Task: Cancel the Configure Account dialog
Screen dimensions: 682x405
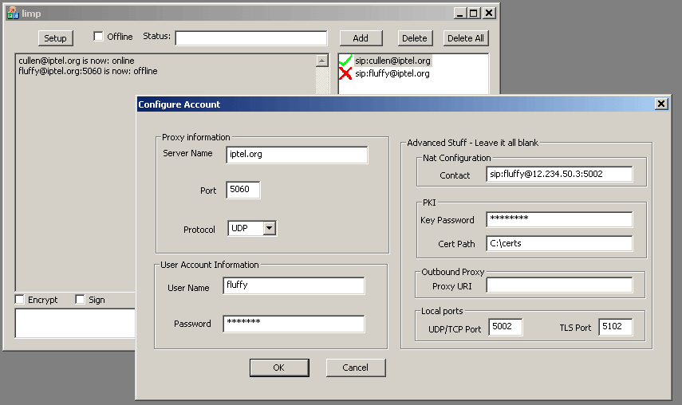Action: click(x=356, y=368)
